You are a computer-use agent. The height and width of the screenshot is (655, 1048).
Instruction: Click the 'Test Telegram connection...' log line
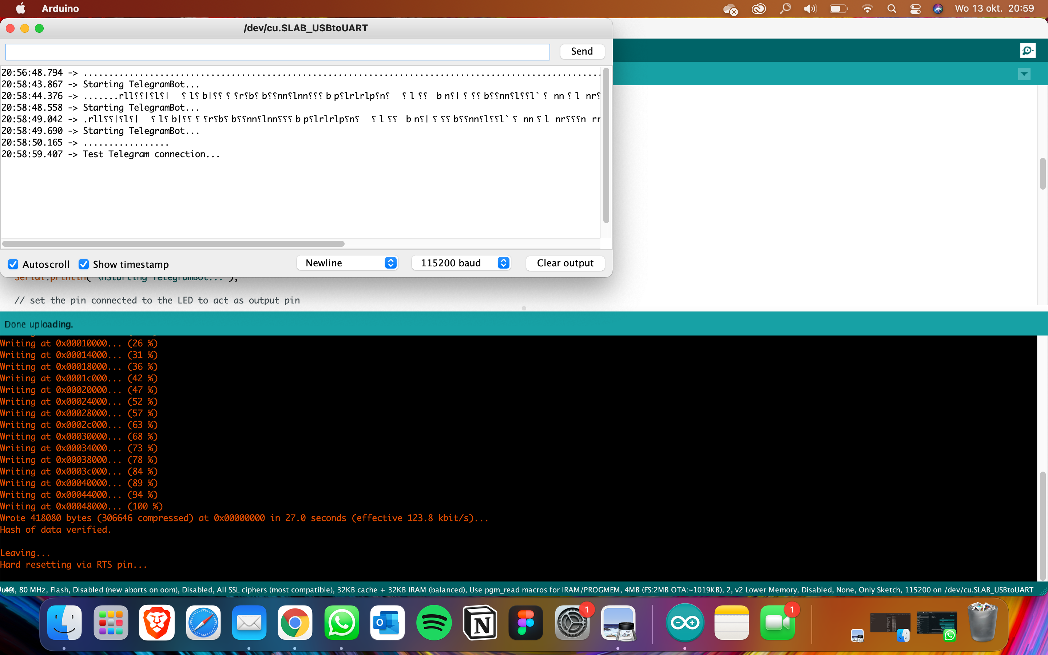(x=151, y=154)
